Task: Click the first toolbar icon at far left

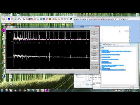Action: click(x=3, y=19)
